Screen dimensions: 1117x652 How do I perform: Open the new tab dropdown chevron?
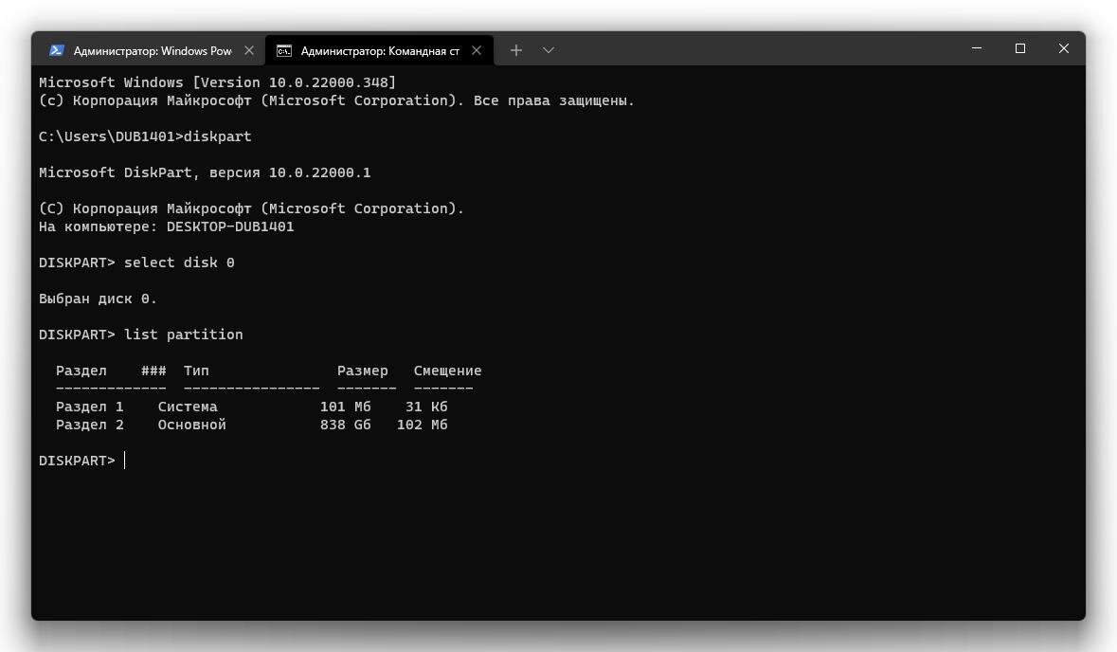(548, 50)
